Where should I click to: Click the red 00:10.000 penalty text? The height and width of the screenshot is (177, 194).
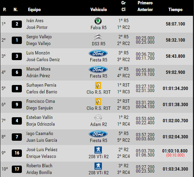(x=176, y=155)
